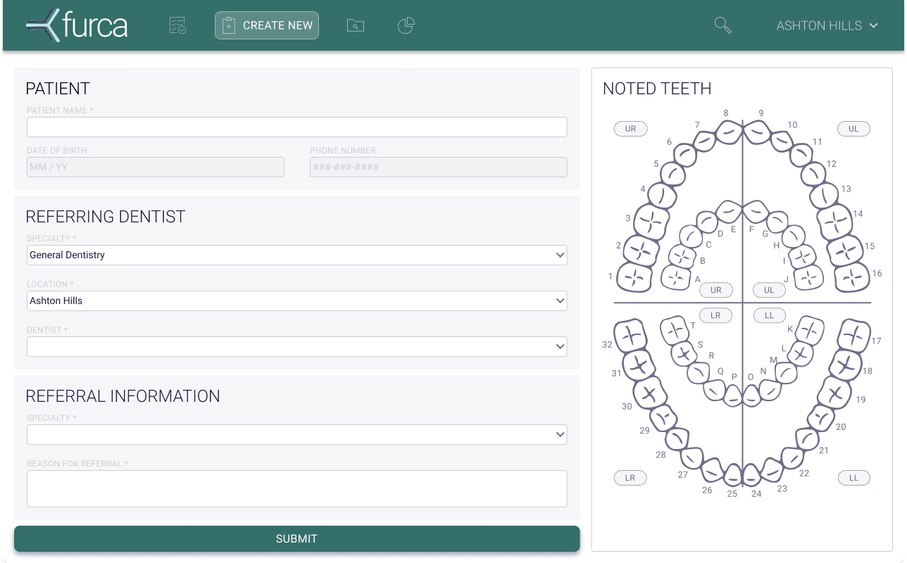Toggle the outer LR quadrant button
The height and width of the screenshot is (563, 907).
(x=630, y=478)
